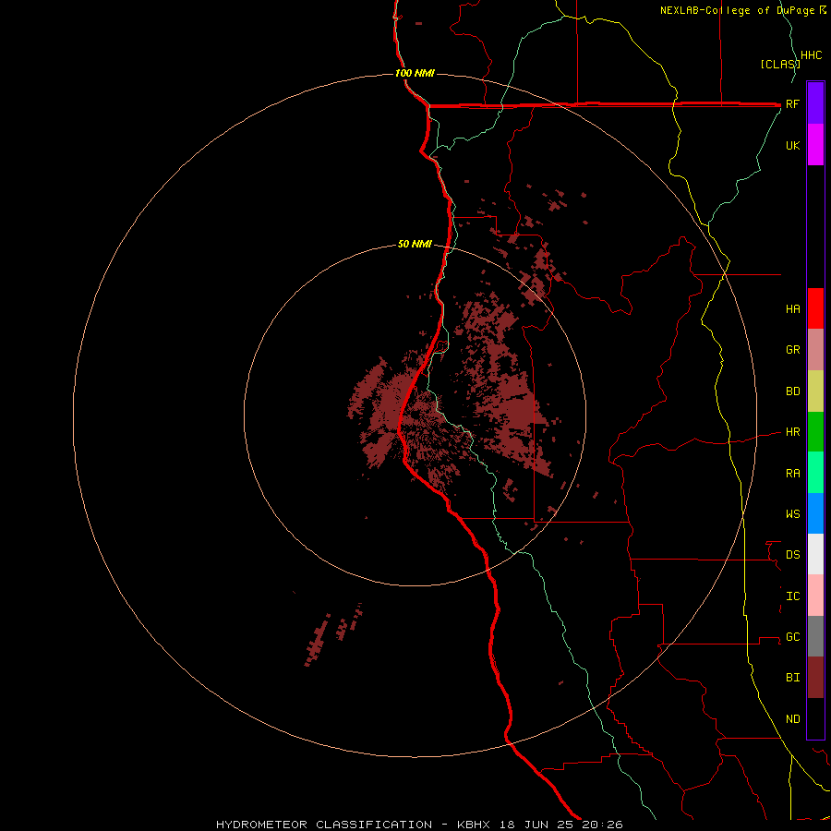Click the GR legend label
831x831 pixels.
coord(793,350)
